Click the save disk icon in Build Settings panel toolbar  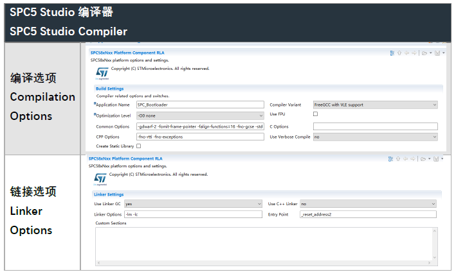pyautogui.click(x=437, y=53)
